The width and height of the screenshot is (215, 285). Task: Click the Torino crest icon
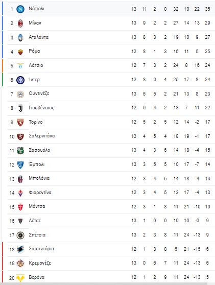coord(20,122)
